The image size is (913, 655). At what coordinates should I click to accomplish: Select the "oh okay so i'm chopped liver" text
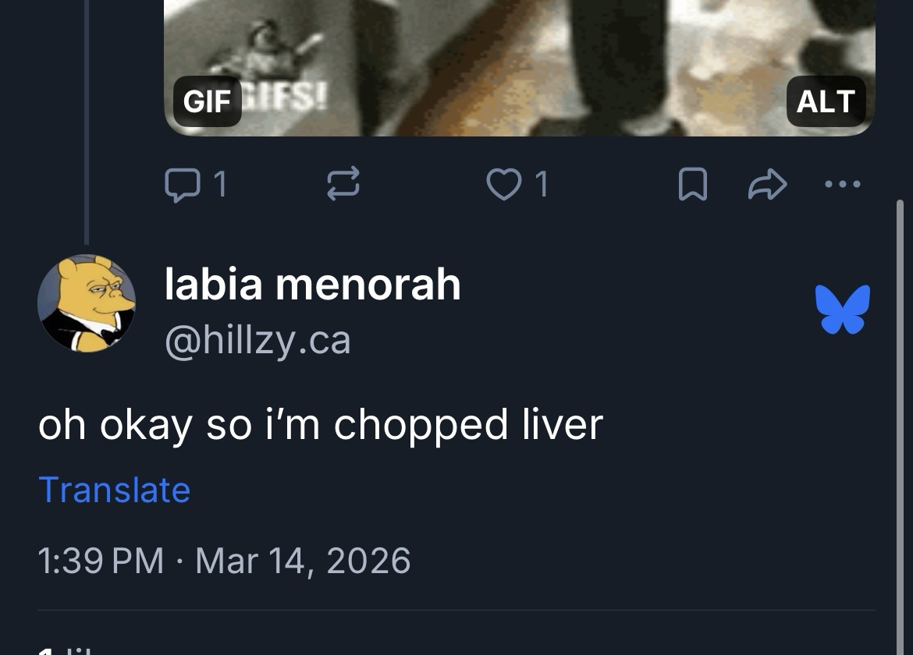coord(320,425)
